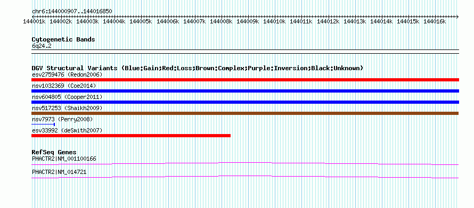This screenshot has height=208, width=474.
Task: Click the left arrowhead of the ruler
Action: point(33,16)
